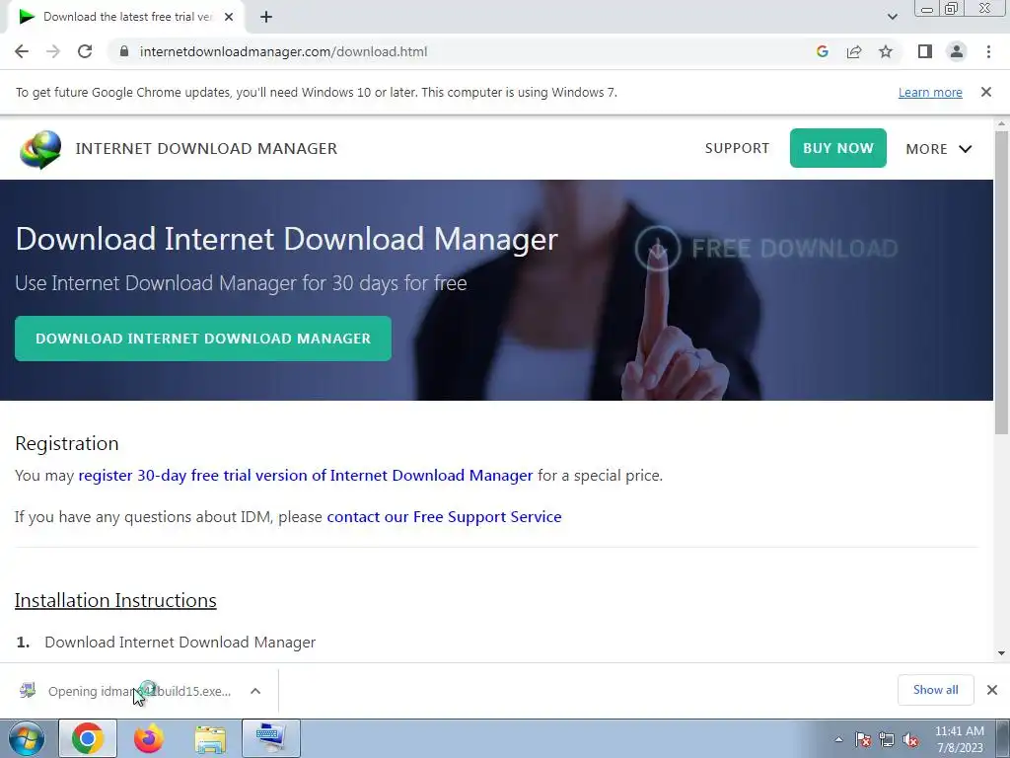View site security lock info
Image resolution: width=1010 pixels, height=758 pixels.
coord(124,51)
